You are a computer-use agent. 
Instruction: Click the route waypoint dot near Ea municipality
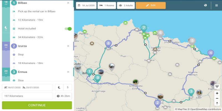170,41
